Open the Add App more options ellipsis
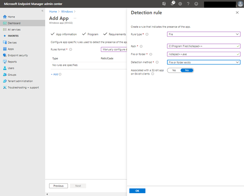This screenshot has height=196, width=244. (75, 18)
